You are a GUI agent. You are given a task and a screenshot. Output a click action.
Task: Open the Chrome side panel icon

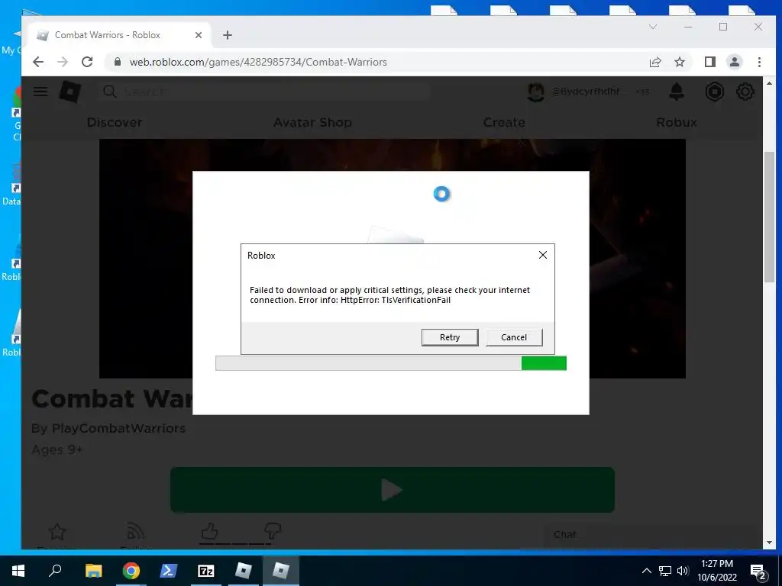pos(709,62)
